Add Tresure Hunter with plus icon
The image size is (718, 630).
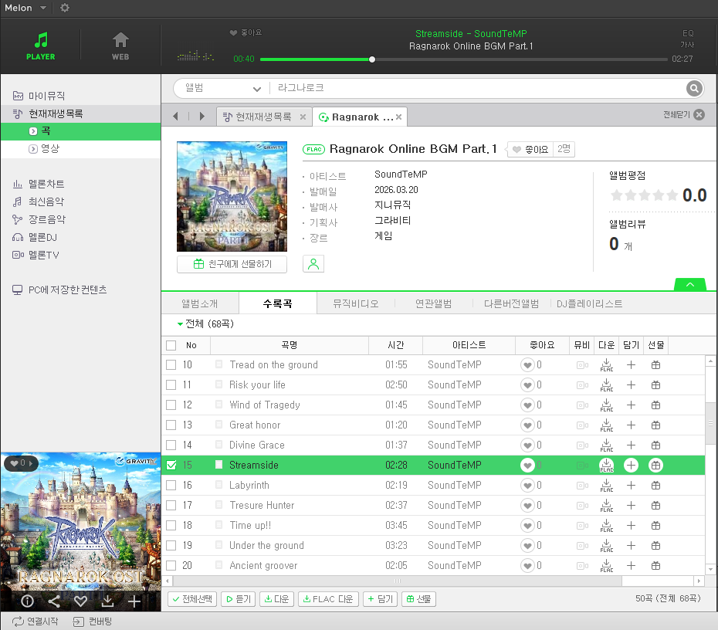coord(631,506)
